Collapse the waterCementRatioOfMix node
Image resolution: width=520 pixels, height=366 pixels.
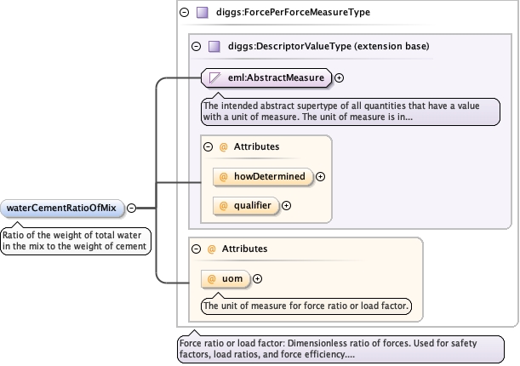tap(132, 208)
